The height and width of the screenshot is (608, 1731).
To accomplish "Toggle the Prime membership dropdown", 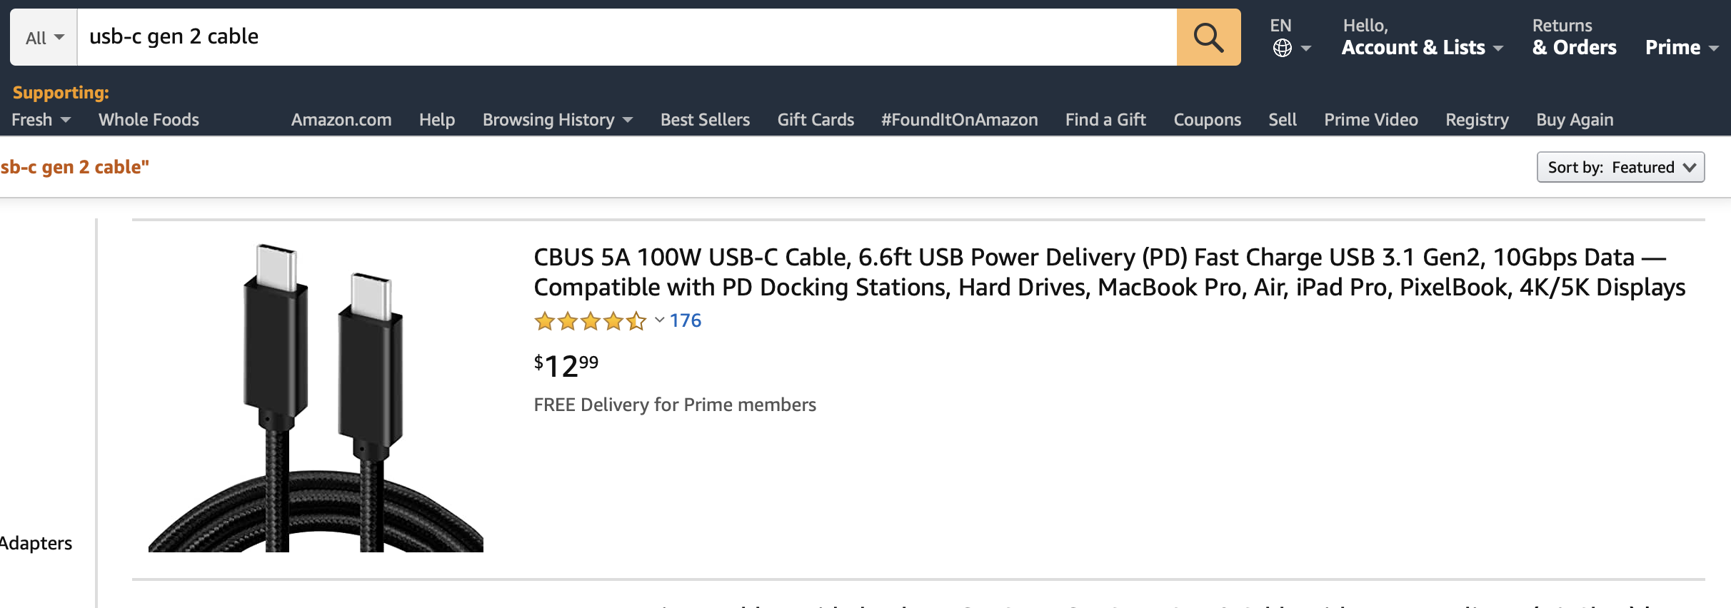I will [1681, 47].
